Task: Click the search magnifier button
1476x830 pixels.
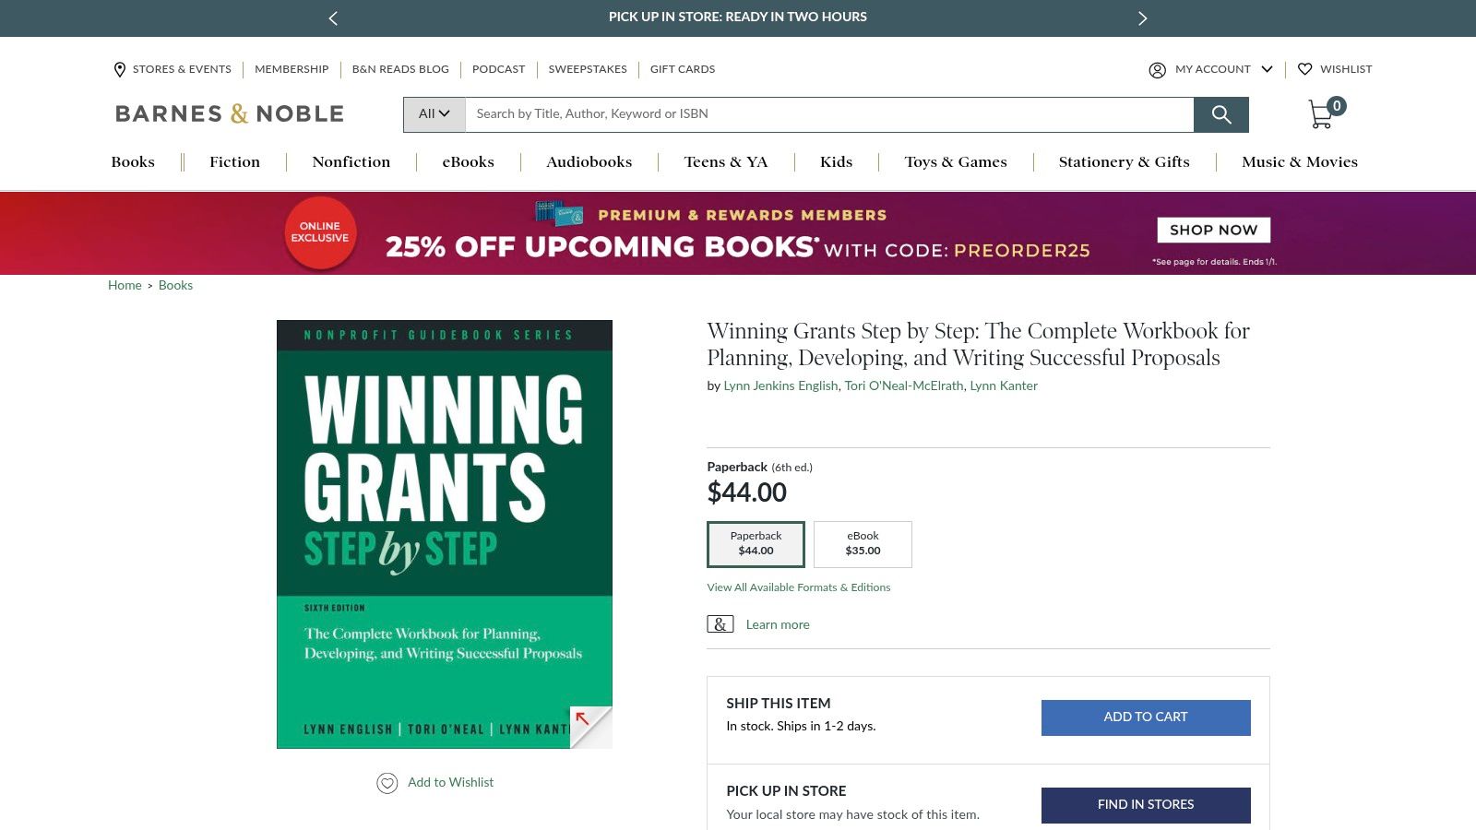Action: coord(1221,114)
